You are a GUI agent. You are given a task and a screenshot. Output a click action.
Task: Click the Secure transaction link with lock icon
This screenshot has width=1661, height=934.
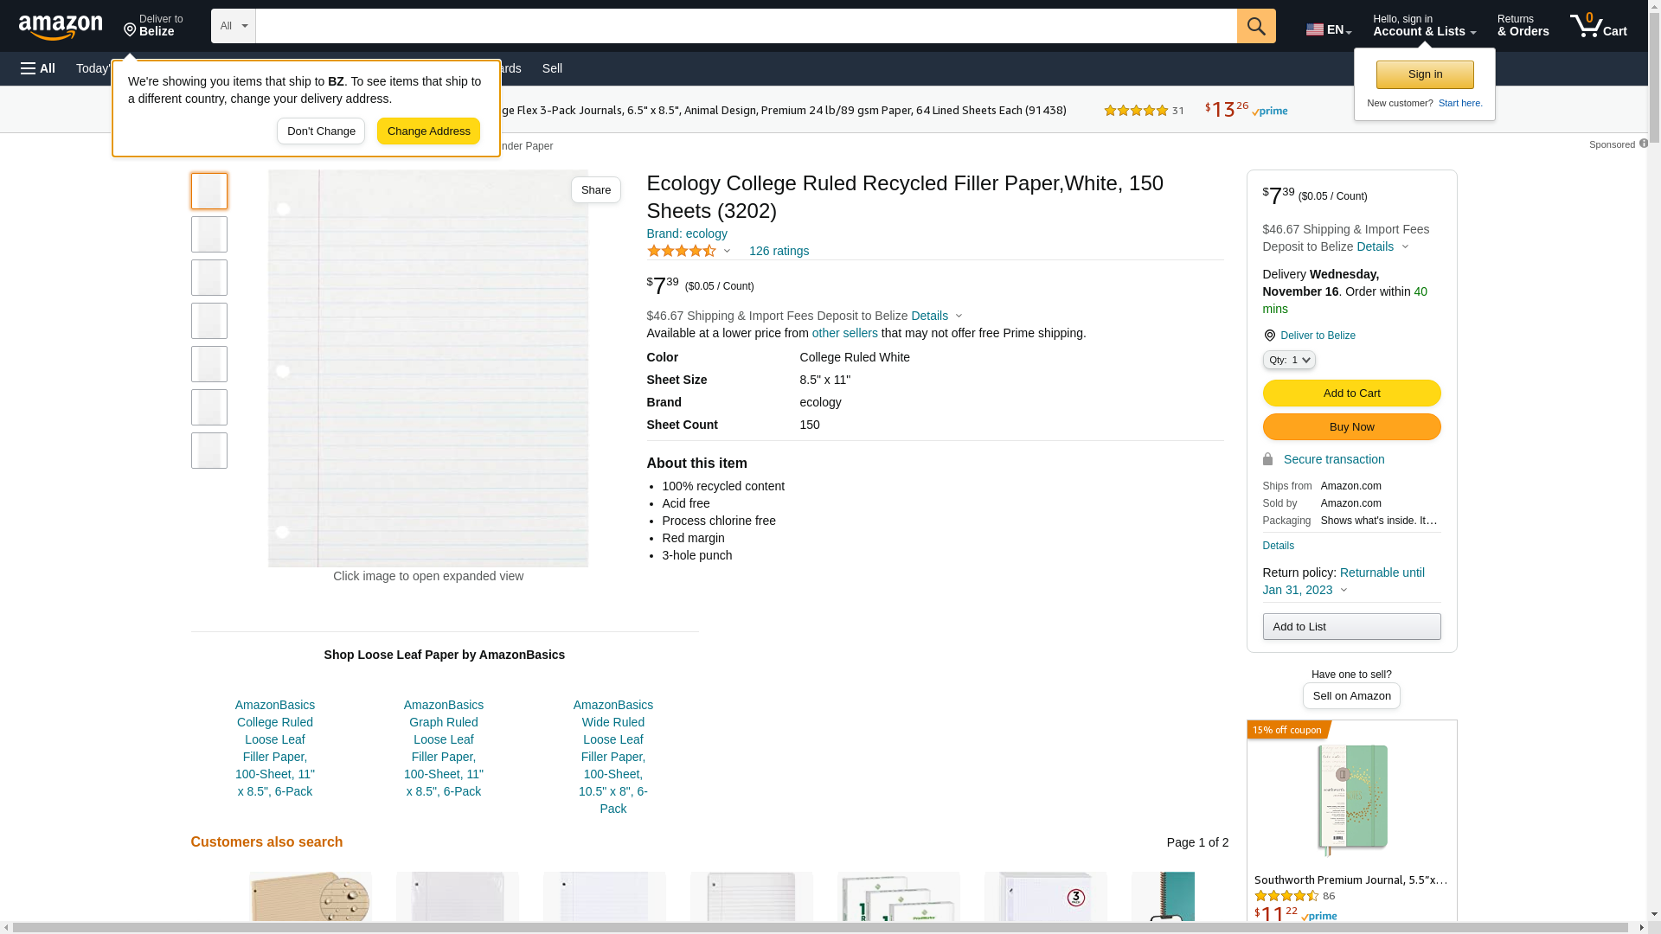(1332, 459)
